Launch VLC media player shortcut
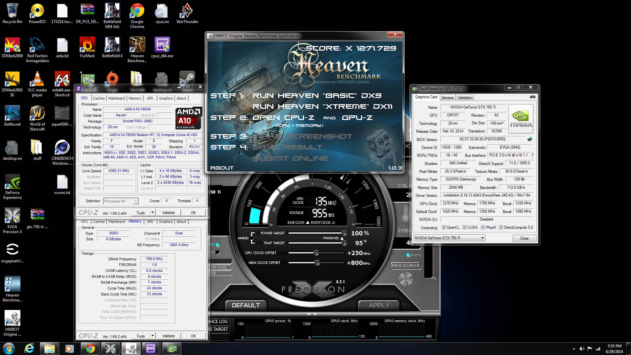The height and width of the screenshot is (355, 631). point(37,84)
